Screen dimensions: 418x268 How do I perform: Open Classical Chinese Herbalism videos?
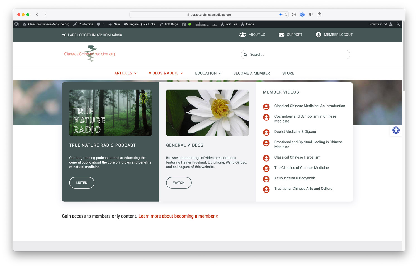coord(297,157)
